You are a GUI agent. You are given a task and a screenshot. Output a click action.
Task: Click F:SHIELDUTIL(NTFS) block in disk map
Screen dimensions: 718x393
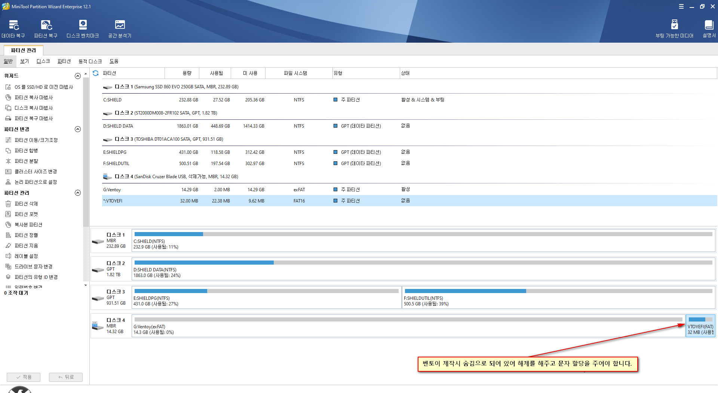pos(558,297)
